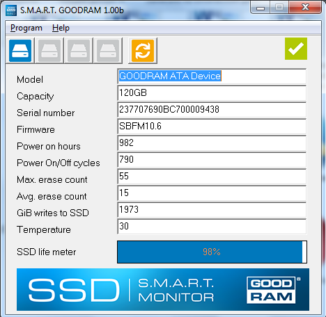Select the third grayed-out drive slot
Viewport: 326px width, 317px height.
click(79, 51)
